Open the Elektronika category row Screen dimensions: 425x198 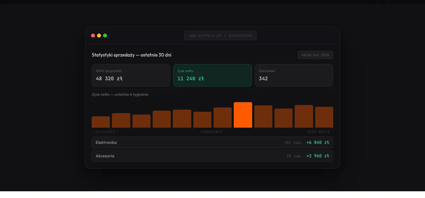[212, 142]
